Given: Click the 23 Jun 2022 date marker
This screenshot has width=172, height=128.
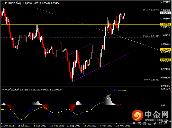Looking at the screenshot, I should click(x=8, y=126).
